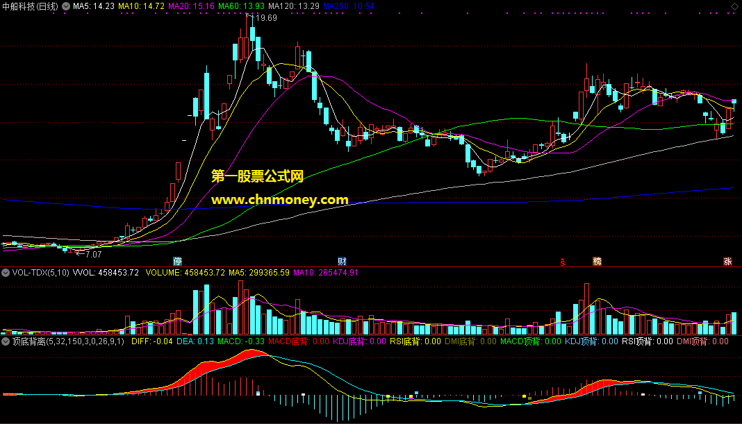Select the MA120: 13.29 label
Image resolution: width=742 pixels, height=424 pixels.
point(293,6)
